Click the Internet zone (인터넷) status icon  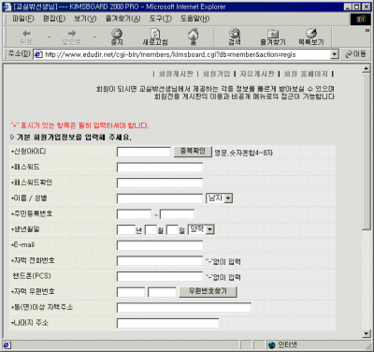272,345
